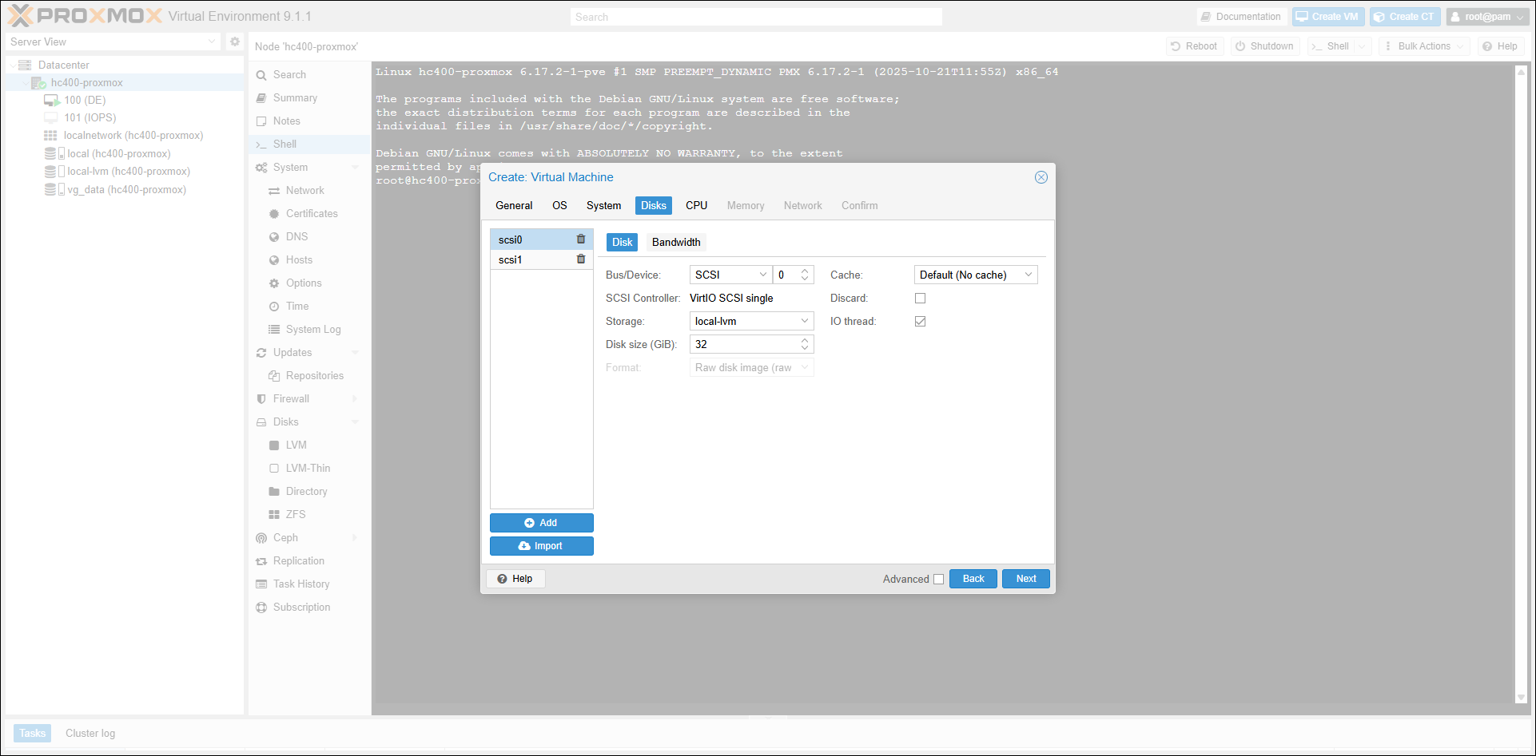Select VM 101 (IOPS) in tree
The image size is (1536, 756).
[x=90, y=117]
